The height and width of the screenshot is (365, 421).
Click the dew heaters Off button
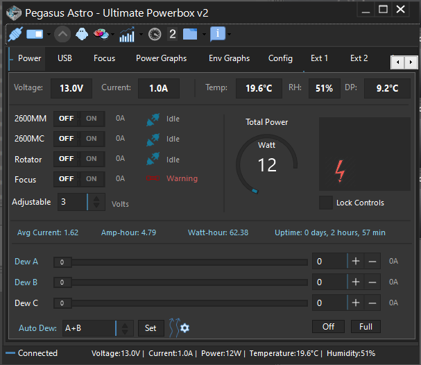tap(328, 327)
